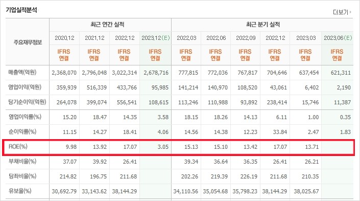Select quick ratio value 226.19
The image size is (360, 201).
(249, 176)
